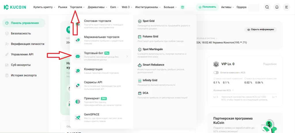The height and width of the screenshot is (133, 295).
Task: Expand the Деривативы dropdown menu
Action: 98,7
